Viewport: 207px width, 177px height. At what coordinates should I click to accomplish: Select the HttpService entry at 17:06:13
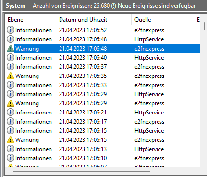click(102, 149)
